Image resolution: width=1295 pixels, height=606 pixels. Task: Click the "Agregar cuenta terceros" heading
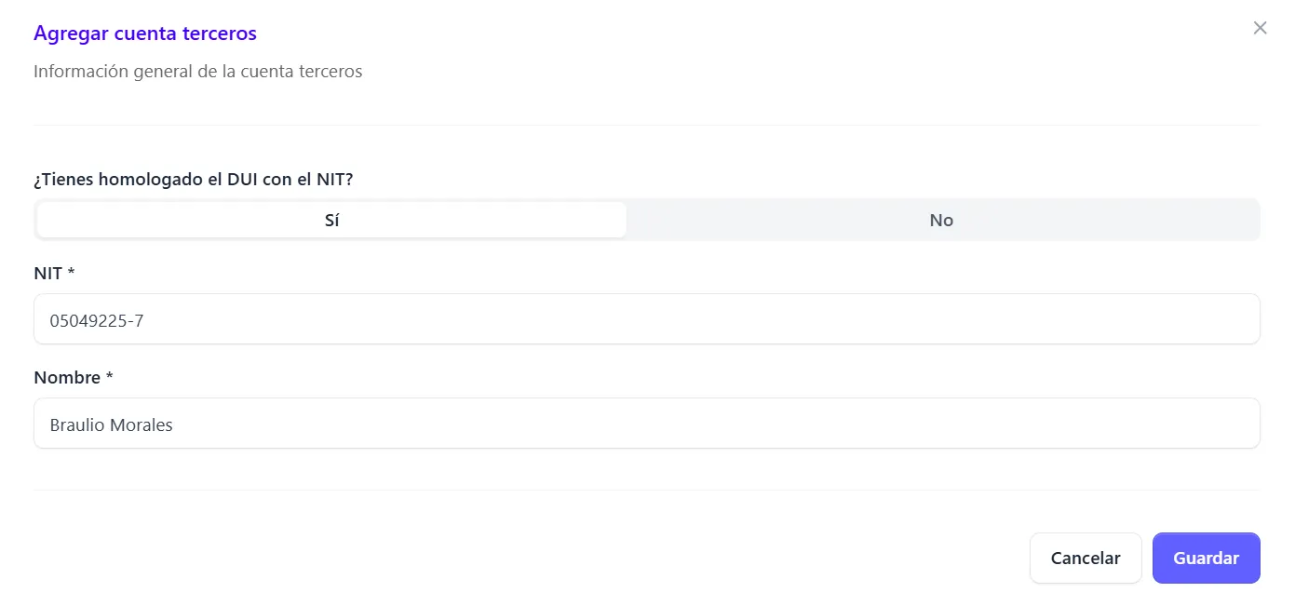(x=145, y=34)
